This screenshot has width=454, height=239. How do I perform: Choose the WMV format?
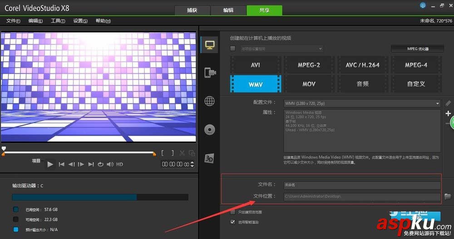tap(255, 84)
